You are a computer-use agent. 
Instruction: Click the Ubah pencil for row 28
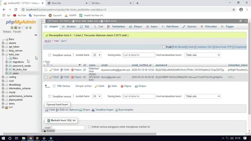[x=54, y=70]
